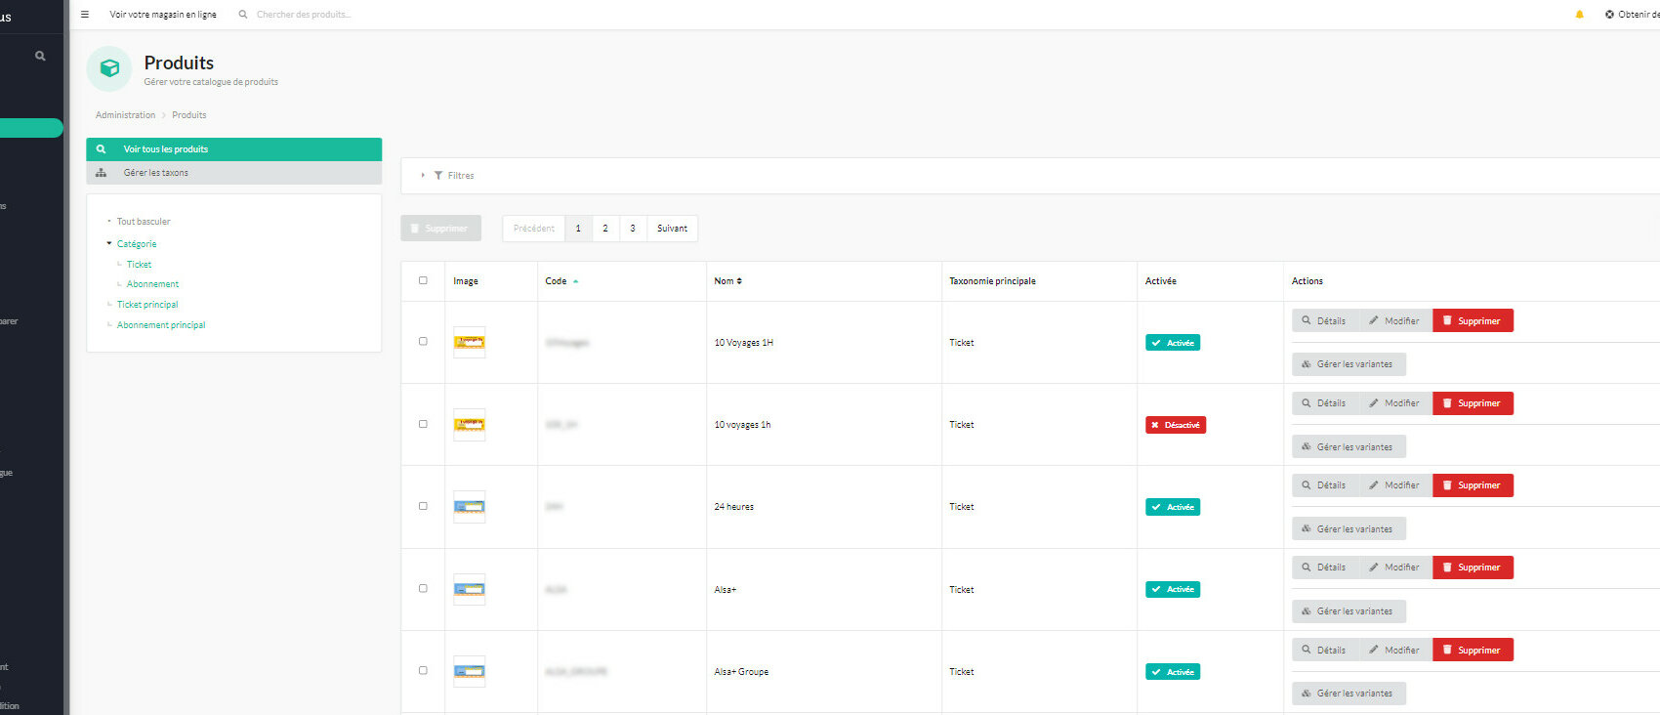
Task: Open the Gérer les taxons menu item
Action: point(156,173)
